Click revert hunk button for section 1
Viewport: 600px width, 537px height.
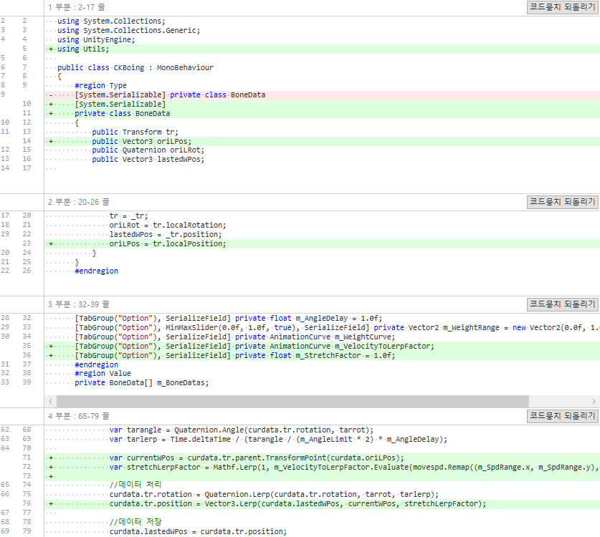[562, 7]
